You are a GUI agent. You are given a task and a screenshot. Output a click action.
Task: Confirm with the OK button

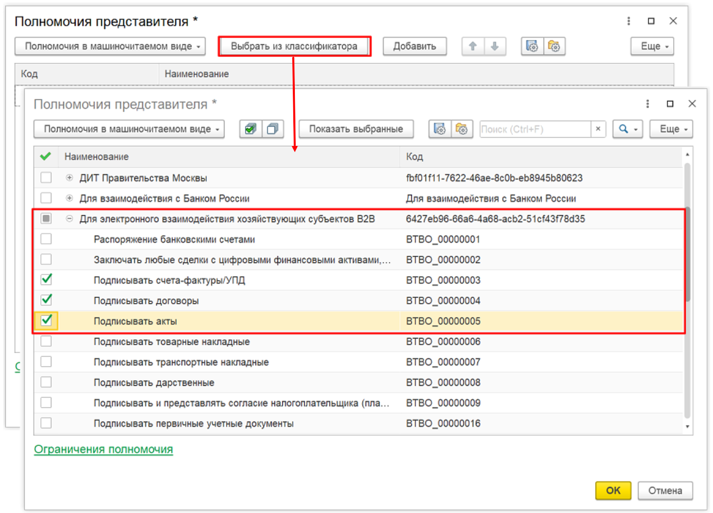tap(613, 490)
